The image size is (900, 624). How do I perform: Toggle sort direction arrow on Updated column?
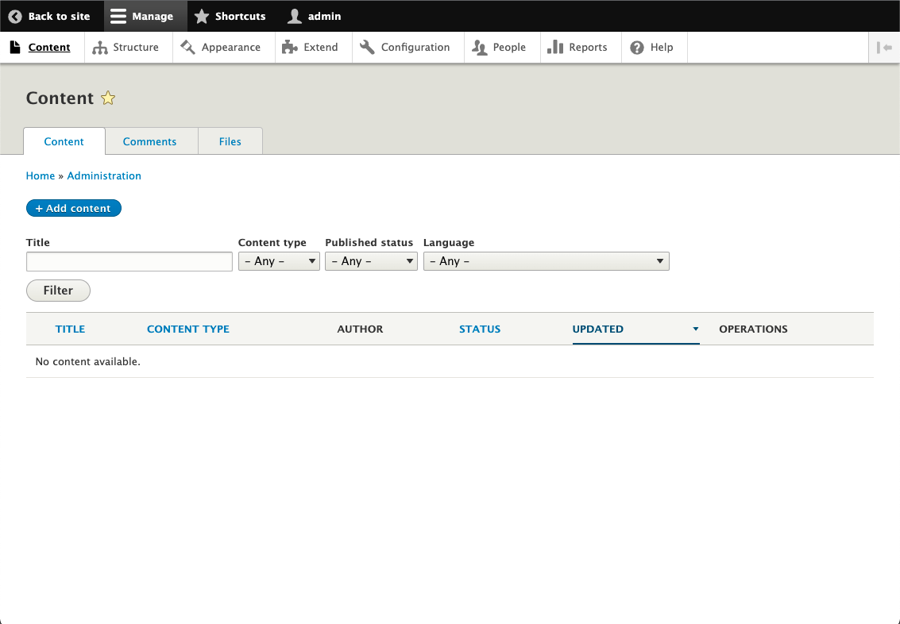696,329
